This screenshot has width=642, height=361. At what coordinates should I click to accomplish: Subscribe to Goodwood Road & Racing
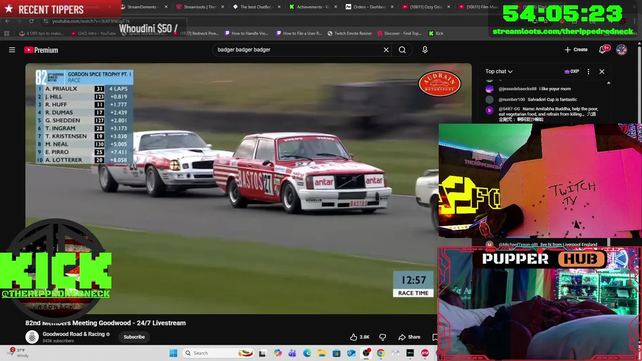pos(134,337)
